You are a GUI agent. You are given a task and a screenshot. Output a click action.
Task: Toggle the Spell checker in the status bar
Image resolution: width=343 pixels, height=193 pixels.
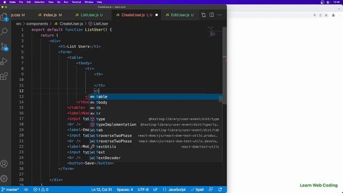[197, 189]
